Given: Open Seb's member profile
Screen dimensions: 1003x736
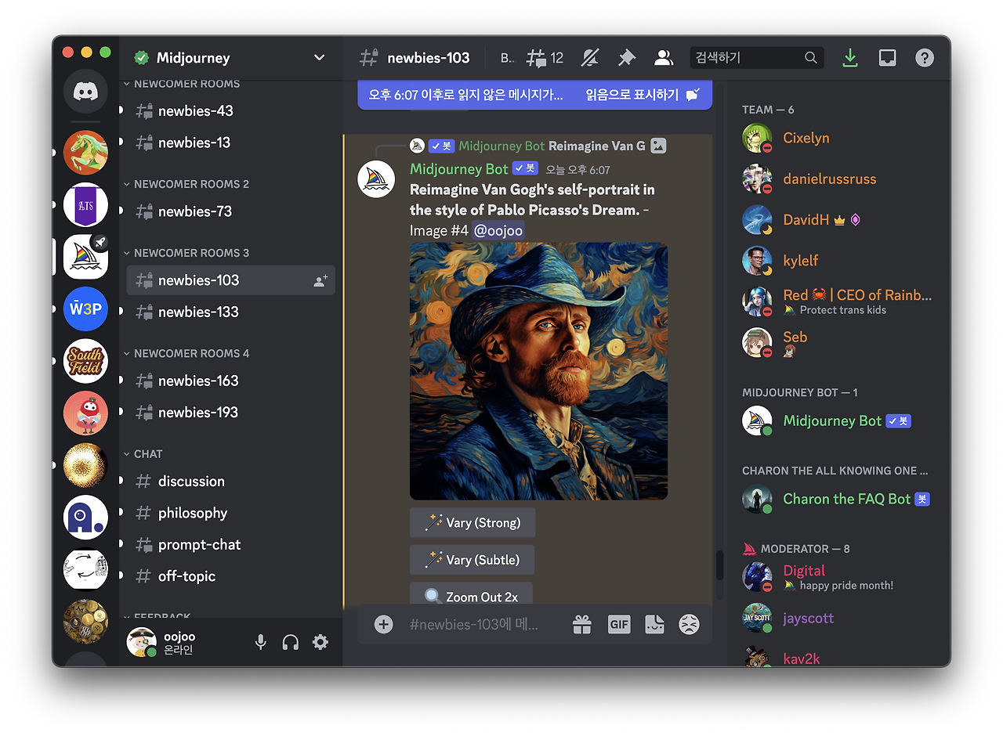Looking at the screenshot, I should (x=838, y=342).
